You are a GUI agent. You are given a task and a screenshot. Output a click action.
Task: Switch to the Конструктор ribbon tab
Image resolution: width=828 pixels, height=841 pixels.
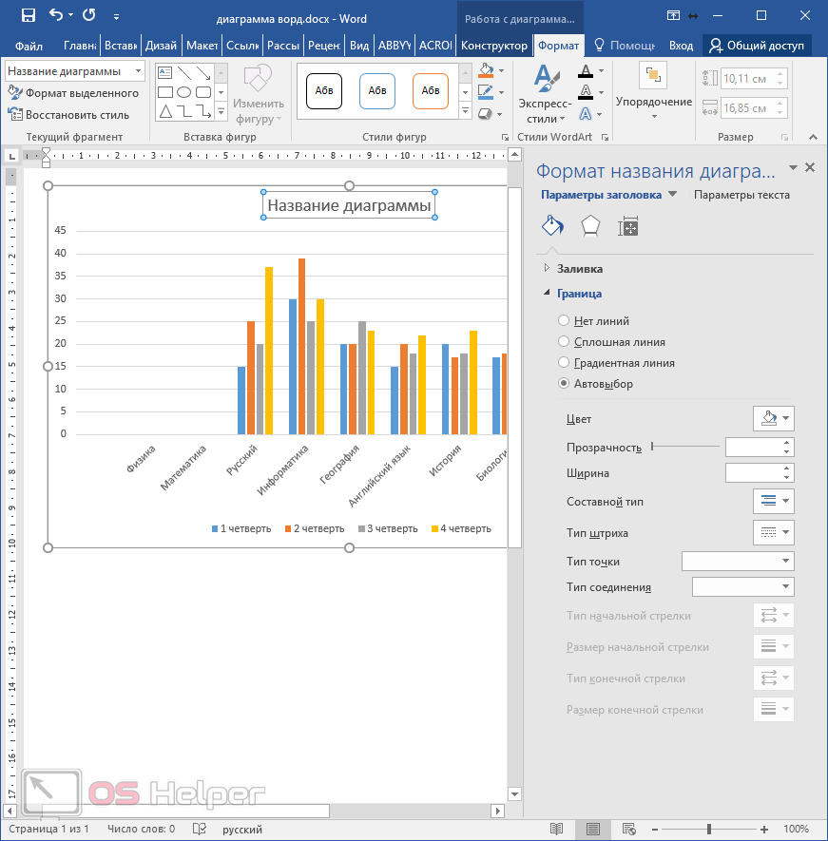click(493, 46)
